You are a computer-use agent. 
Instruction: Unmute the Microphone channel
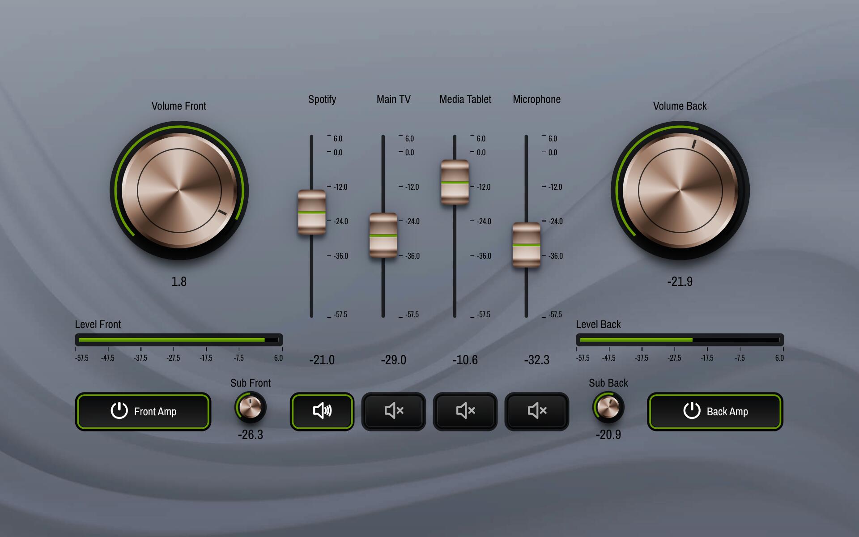pos(536,411)
